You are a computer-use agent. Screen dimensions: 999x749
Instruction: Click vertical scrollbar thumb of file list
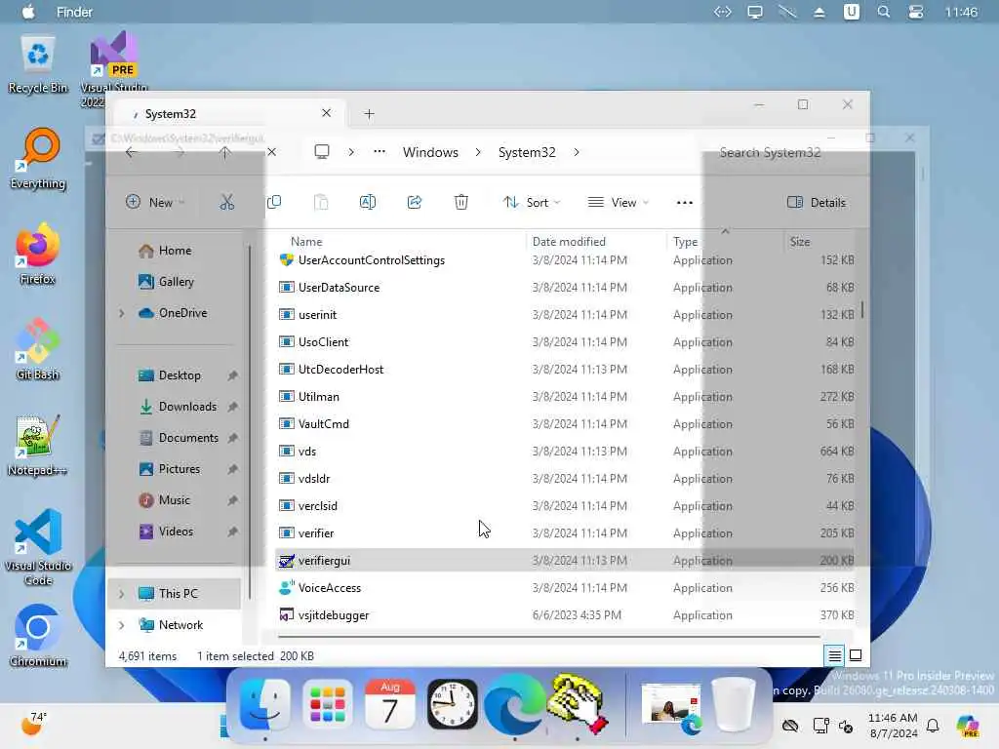tap(862, 310)
